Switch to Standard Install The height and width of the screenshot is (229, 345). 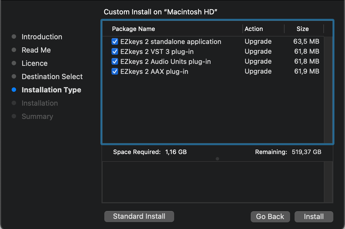(x=139, y=216)
